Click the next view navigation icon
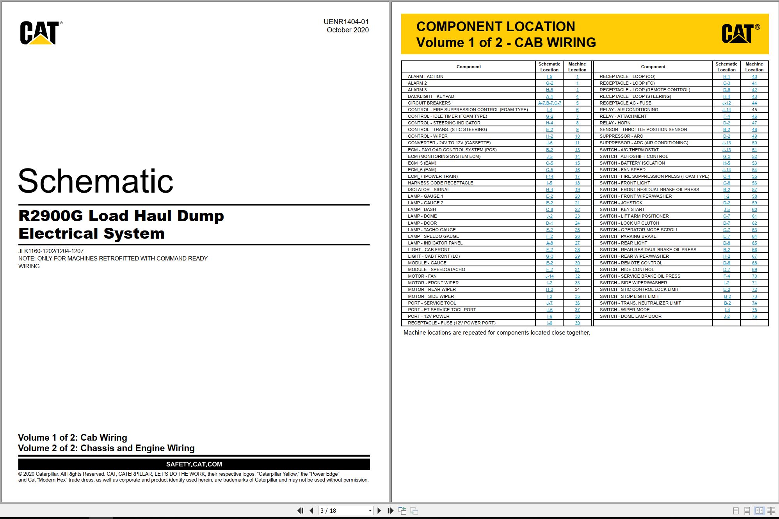 (x=414, y=510)
